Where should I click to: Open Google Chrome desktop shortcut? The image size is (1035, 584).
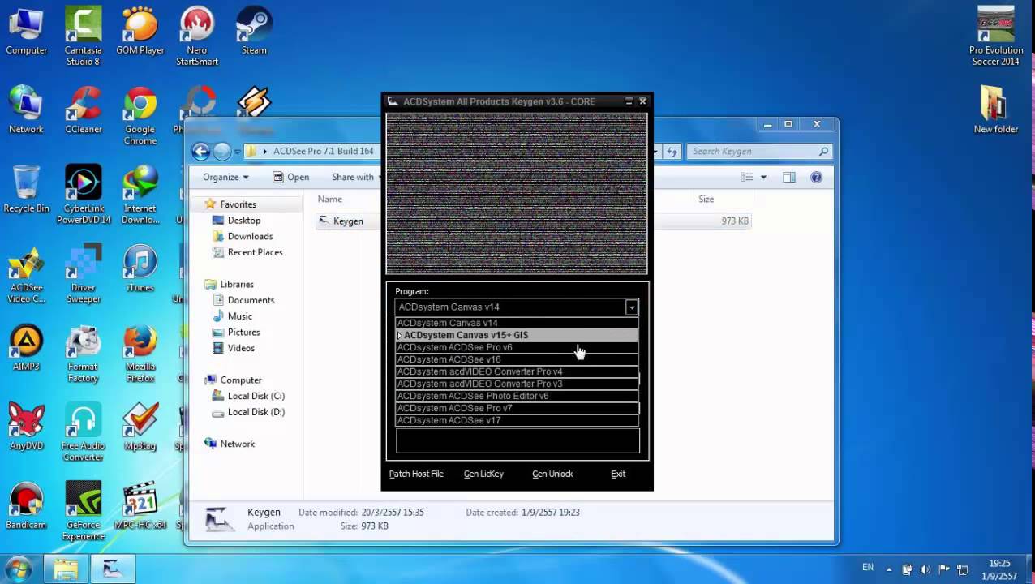140,116
